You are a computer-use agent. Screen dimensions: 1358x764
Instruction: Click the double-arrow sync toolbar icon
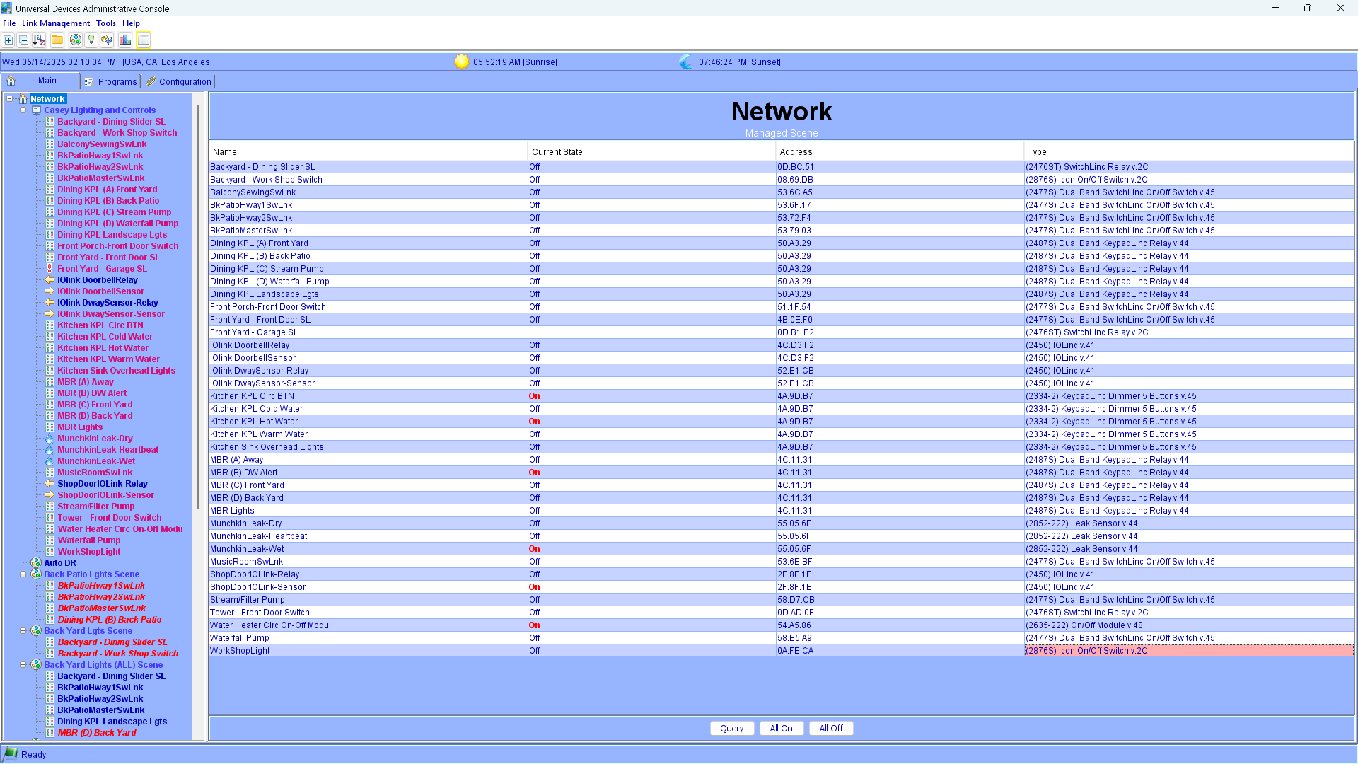pyautogui.click(x=107, y=40)
